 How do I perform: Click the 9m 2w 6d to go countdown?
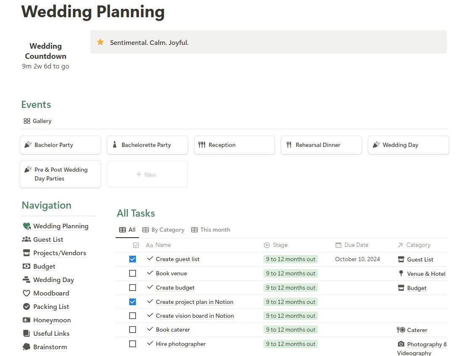click(x=45, y=66)
